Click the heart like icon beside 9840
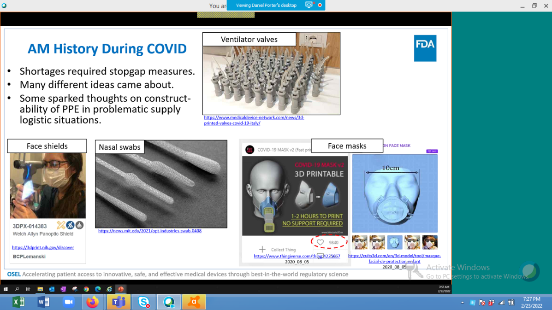552x310 pixels. pyautogui.click(x=321, y=242)
